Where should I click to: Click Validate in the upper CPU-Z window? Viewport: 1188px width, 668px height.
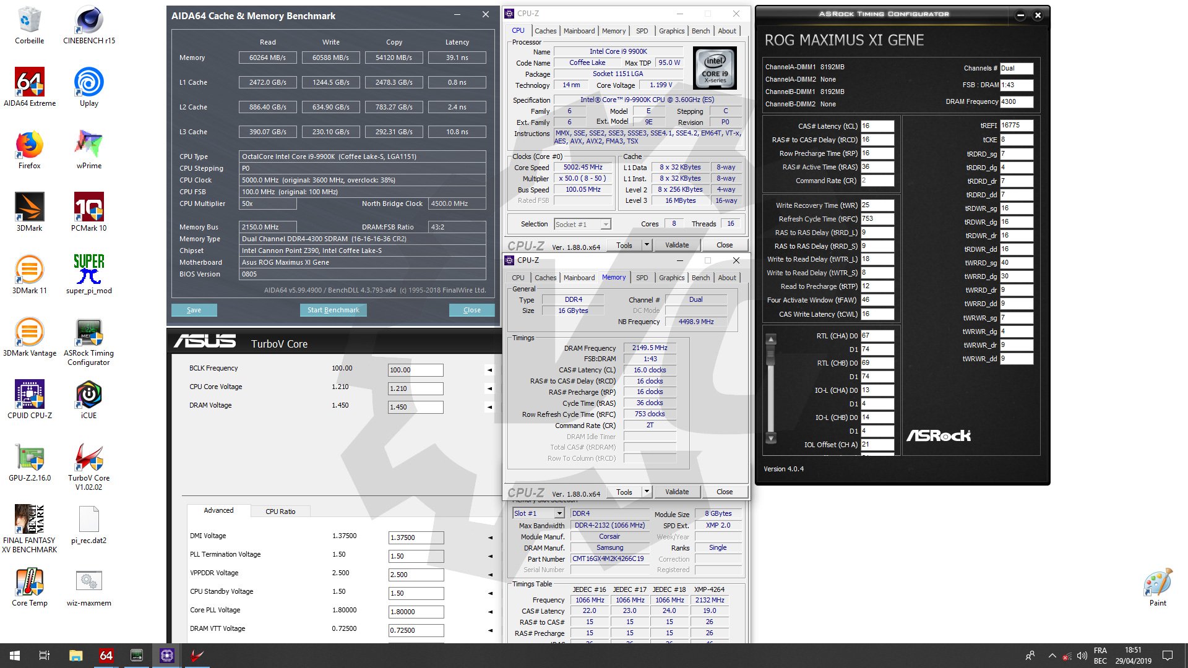tap(676, 245)
